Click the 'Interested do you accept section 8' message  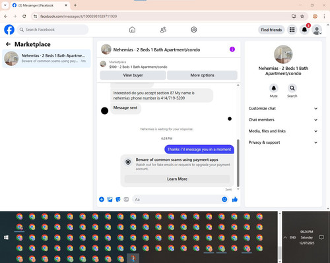(162, 96)
